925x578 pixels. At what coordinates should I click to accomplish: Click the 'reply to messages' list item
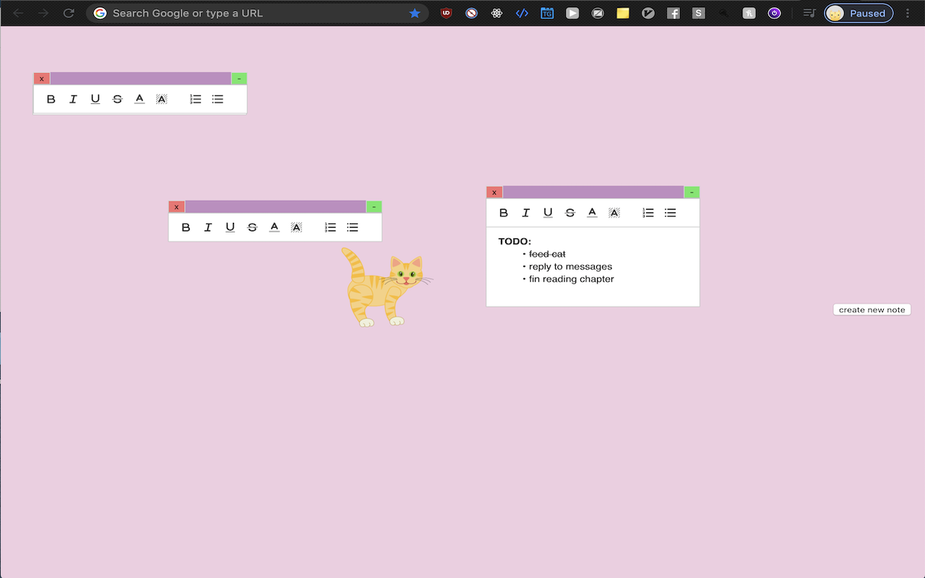click(x=570, y=267)
